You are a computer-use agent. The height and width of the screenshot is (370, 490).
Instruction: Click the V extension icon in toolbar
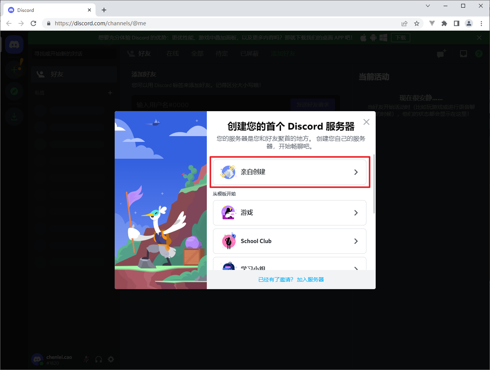(432, 23)
